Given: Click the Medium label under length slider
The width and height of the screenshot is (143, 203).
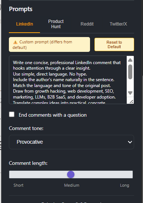Looking at the screenshot, I should click(72, 185).
